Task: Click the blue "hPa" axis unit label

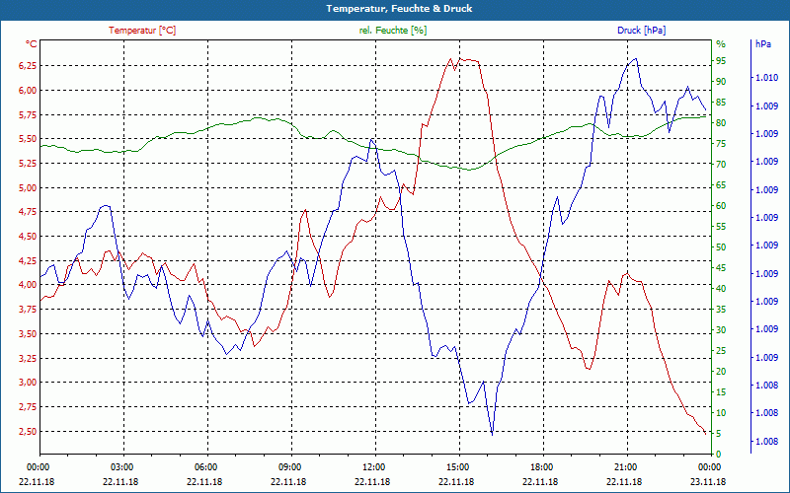Action: click(763, 44)
